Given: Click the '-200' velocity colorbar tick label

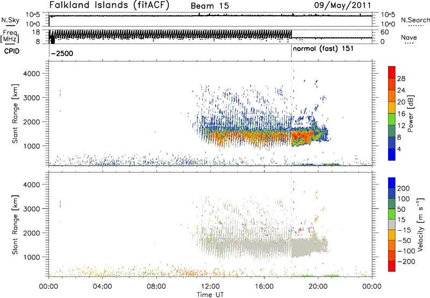Looking at the screenshot, I should point(406,261).
